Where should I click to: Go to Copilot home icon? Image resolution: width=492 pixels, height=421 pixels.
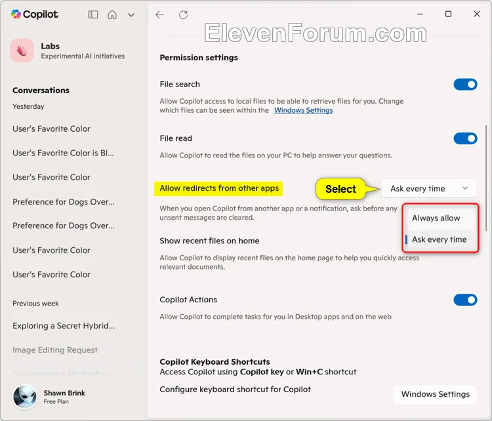112,14
